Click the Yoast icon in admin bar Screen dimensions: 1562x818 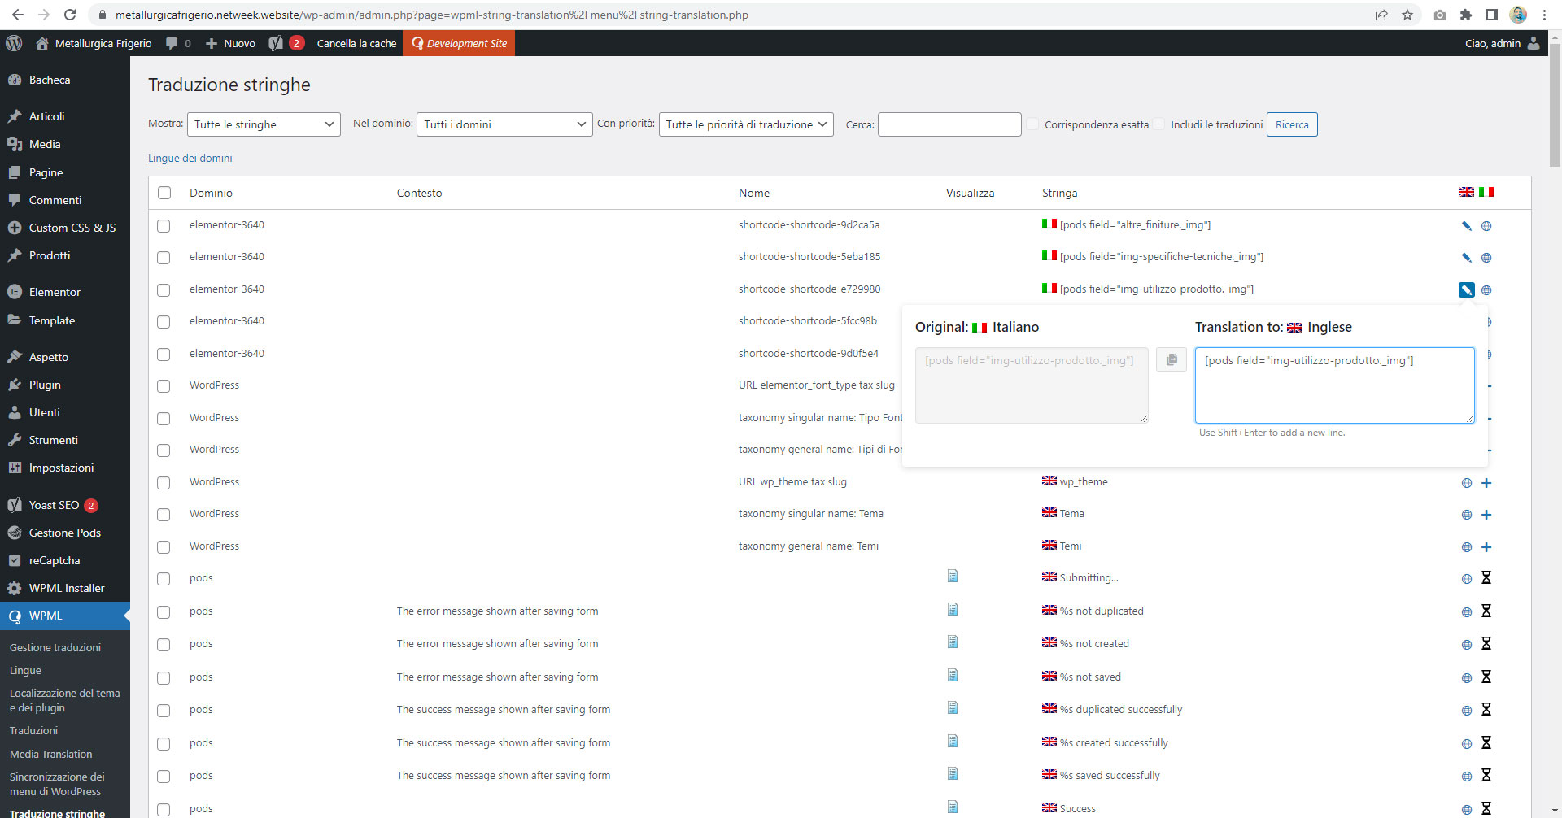coord(276,43)
